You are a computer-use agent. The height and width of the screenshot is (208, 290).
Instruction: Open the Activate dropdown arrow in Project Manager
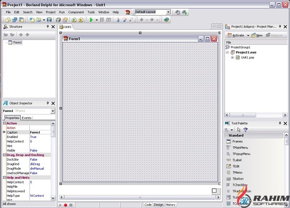pyautogui.click(x=248, y=35)
